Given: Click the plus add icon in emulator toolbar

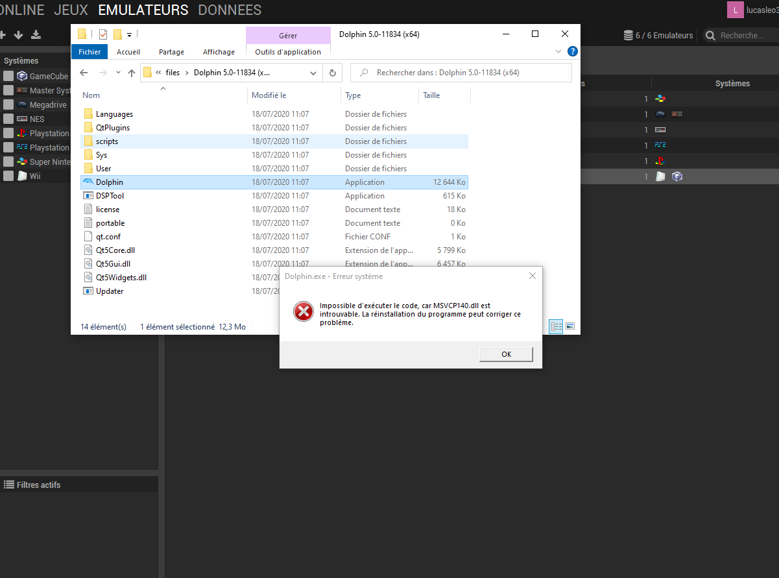Looking at the screenshot, I should tap(2, 34).
